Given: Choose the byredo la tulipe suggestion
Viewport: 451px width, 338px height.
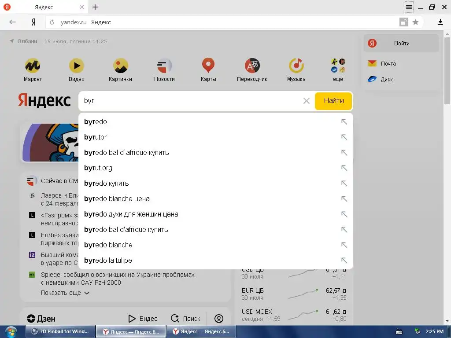Looking at the screenshot, I should pos(216,261).
